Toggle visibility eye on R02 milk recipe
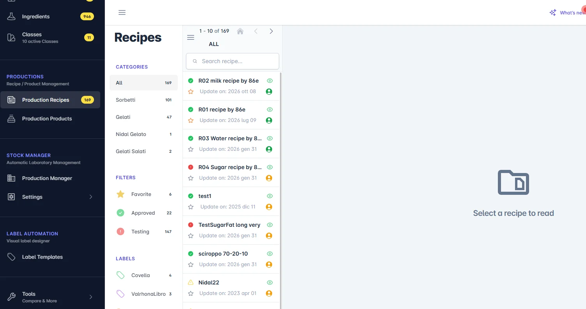Image resolution: width=586 pixels, height=309 pixels. [269, 81]
